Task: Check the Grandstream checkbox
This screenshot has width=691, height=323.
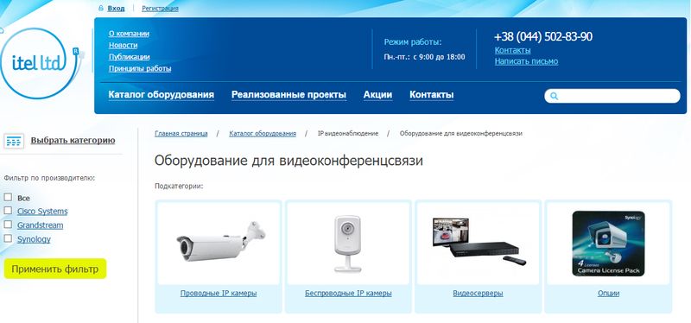Action: [x=8, y=225]
